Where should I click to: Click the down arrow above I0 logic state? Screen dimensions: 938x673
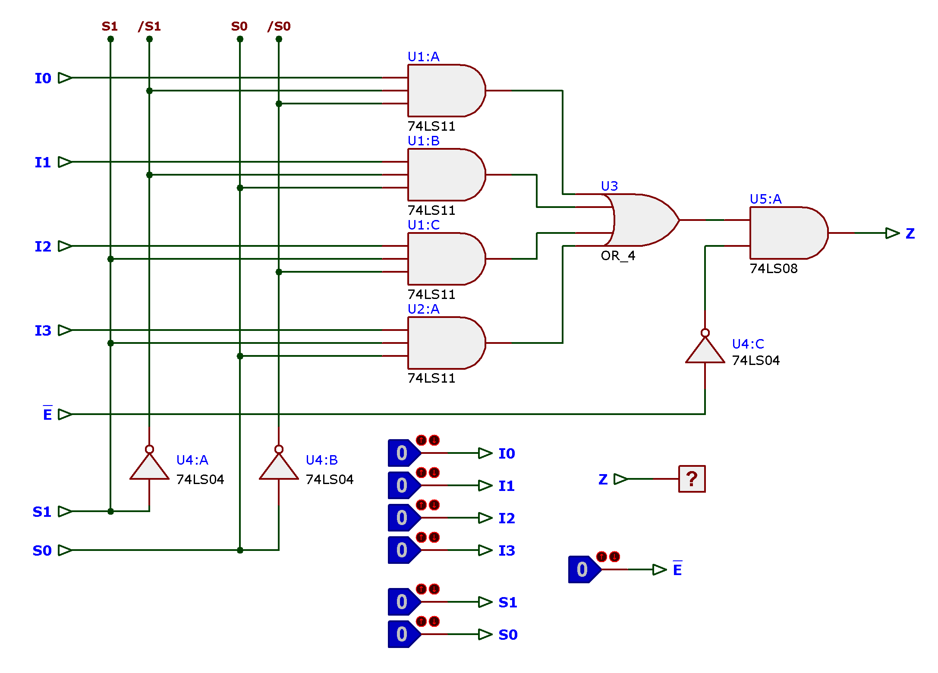434,440
